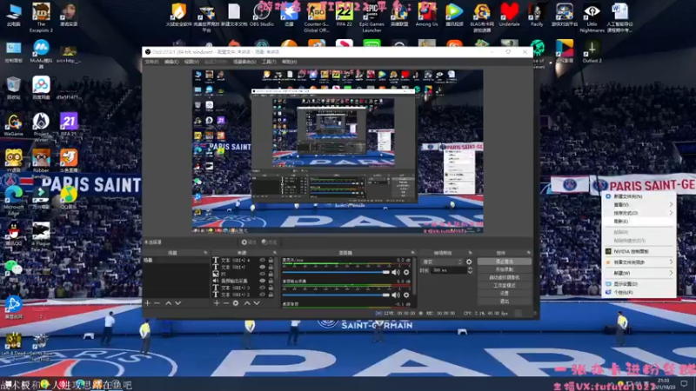
Task: Open OBS 视图(V) menu
Action: (x=191, y=62)
